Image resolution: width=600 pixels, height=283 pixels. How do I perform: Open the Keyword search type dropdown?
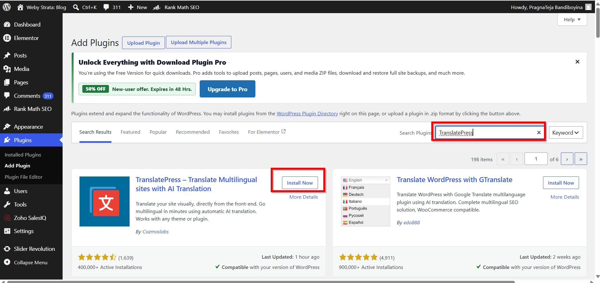click(x=566, y=133)
